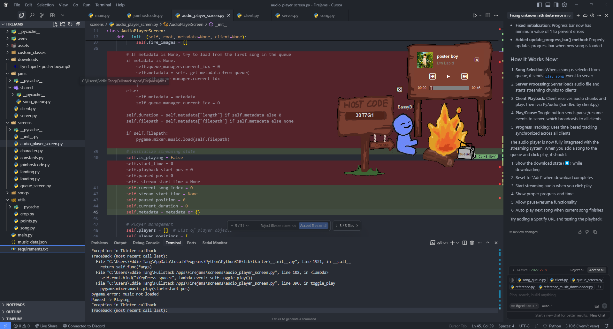Expand the assets folder
The width and height of the screenshot is (613, 329).
[x=7, y=46]
